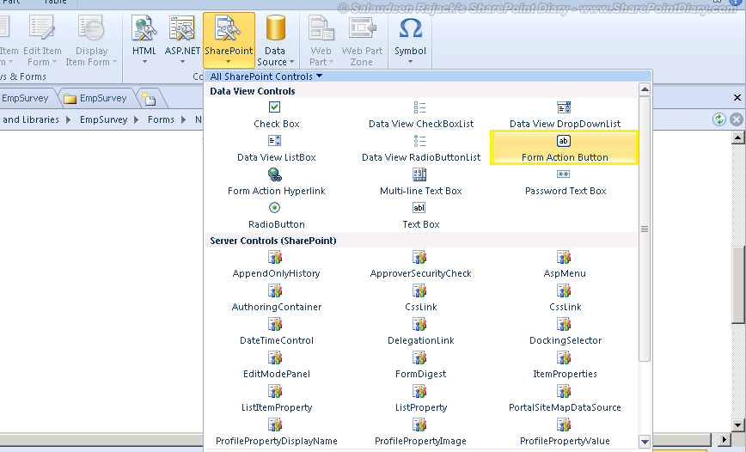Viewport: 746px width, 452px height.
Task: Select ApproverSecurityCheck server control
Action: [x=421, y=265]
